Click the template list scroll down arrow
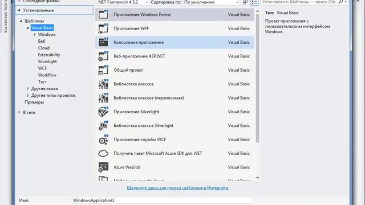 pos(257,178)
